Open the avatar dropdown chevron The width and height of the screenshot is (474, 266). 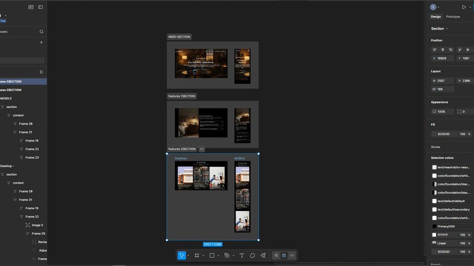click(x=438, y=7)
